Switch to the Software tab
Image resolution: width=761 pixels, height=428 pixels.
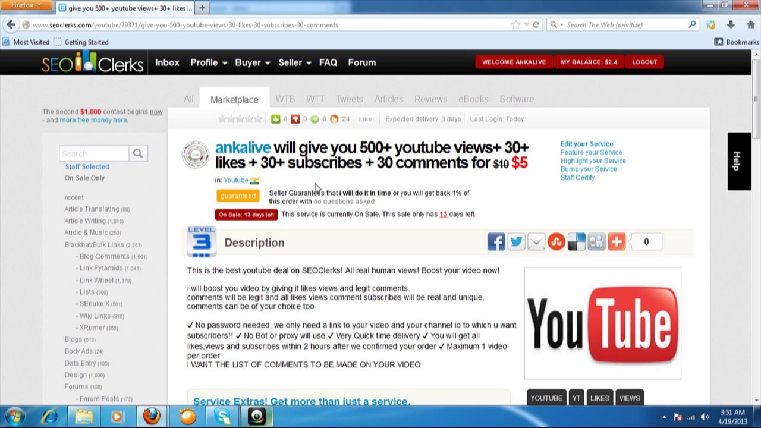coord(517,99)
